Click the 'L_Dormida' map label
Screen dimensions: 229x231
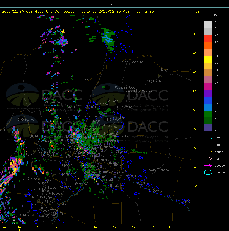[157, 191]
